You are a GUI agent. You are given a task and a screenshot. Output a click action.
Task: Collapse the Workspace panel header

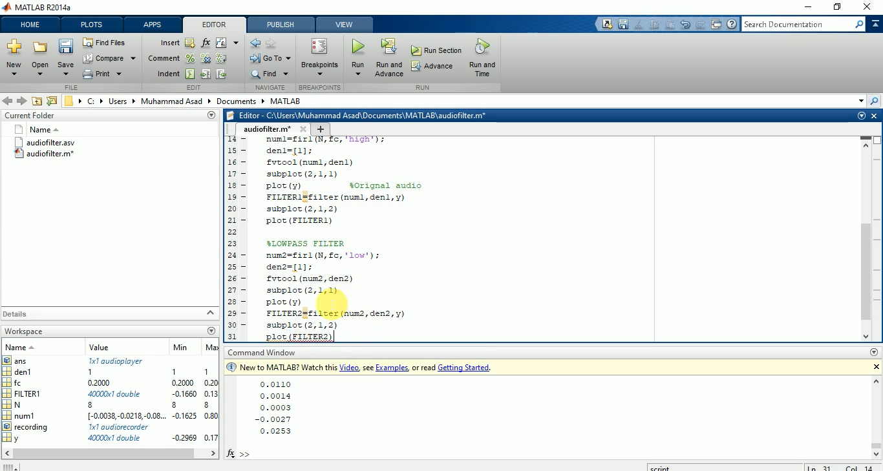(211, 331)
